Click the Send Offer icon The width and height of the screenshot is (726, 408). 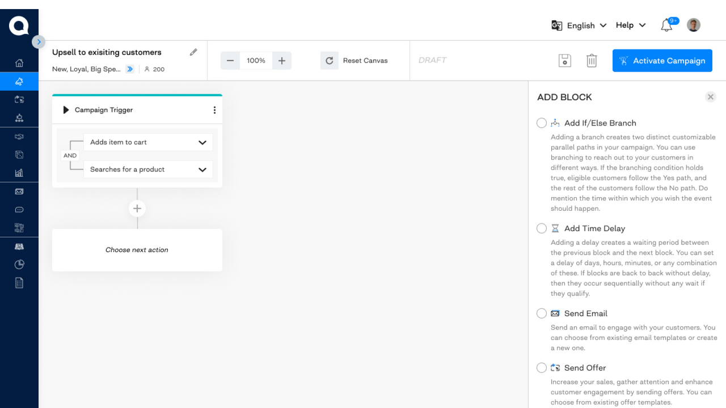click(x=555, y=368)
